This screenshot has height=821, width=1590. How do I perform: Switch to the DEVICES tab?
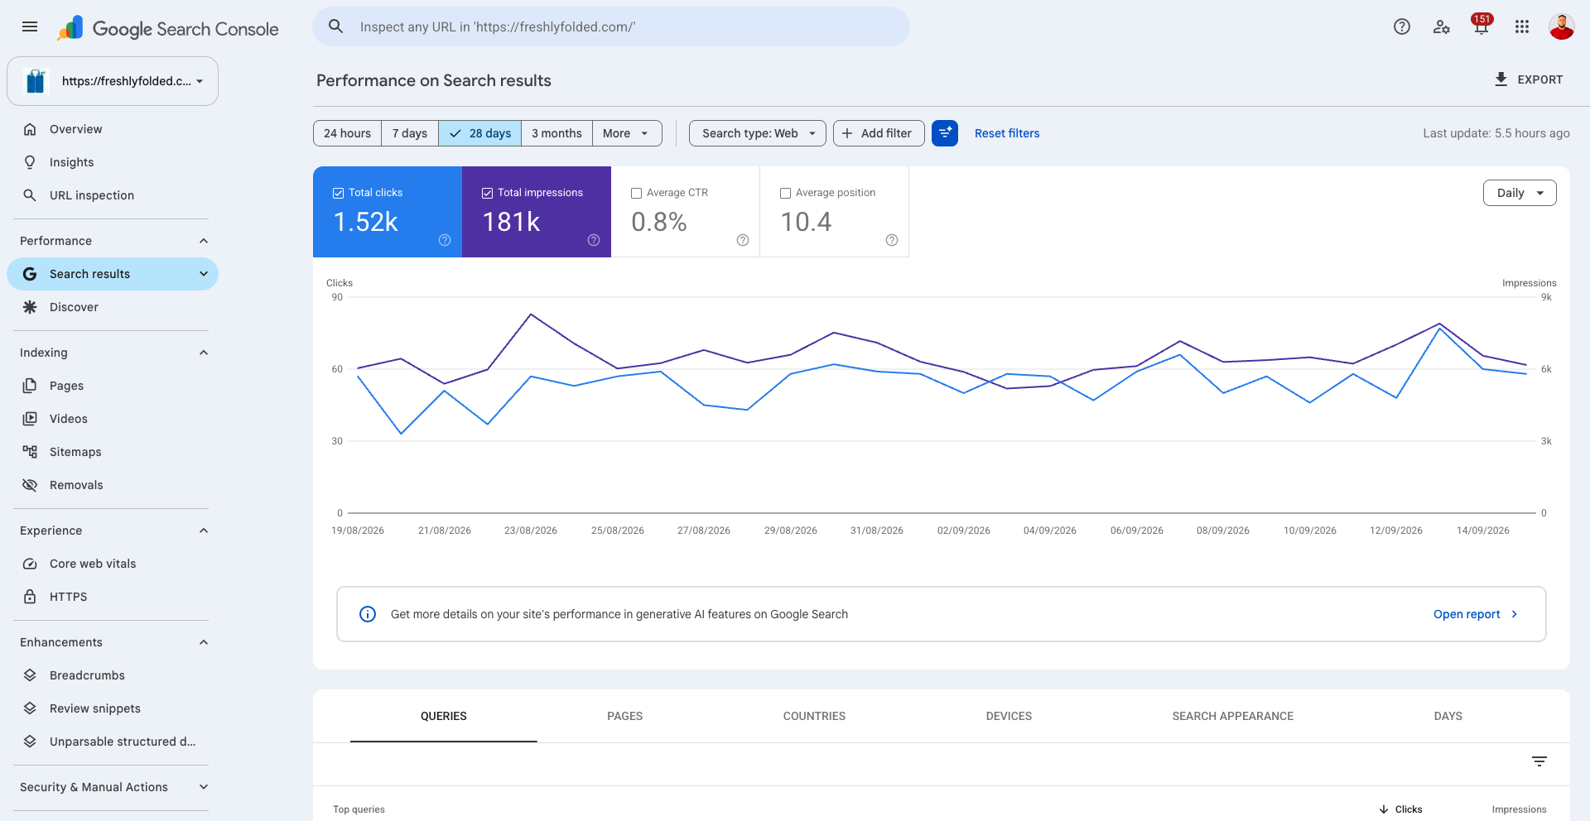1009,716
